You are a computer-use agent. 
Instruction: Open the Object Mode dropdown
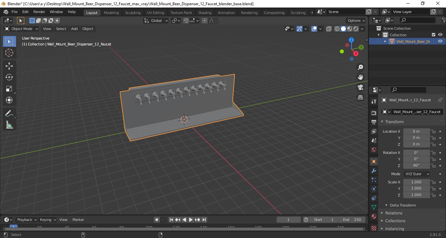click(21, 29)
